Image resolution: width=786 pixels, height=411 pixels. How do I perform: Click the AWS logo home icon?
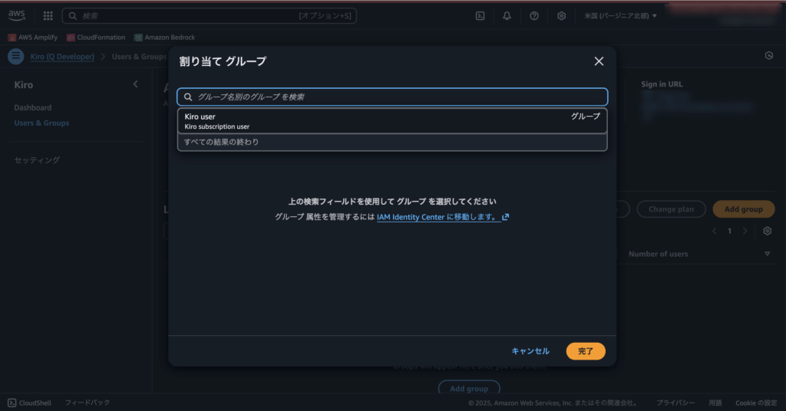pyautogui.click(x=17, y=15)
